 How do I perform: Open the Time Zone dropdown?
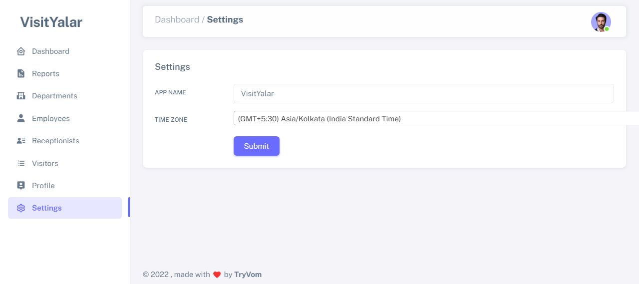[435, 118]
